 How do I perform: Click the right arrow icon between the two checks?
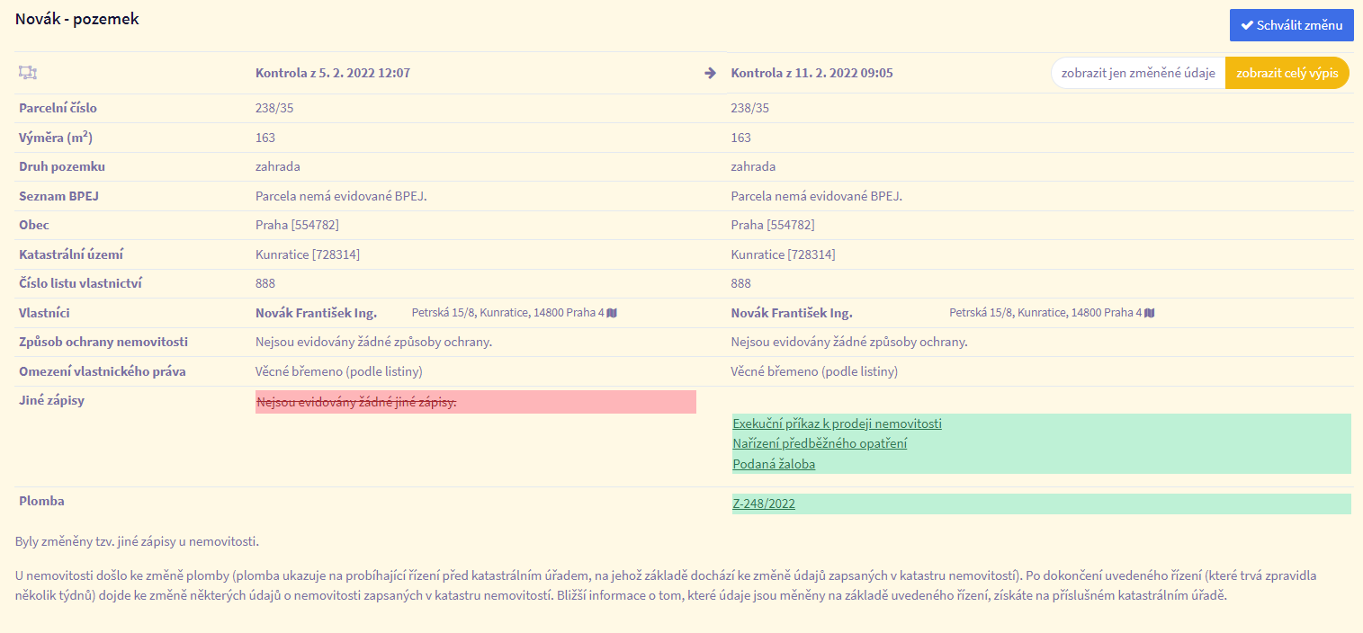pyautogui.click(x=710, y=73)
